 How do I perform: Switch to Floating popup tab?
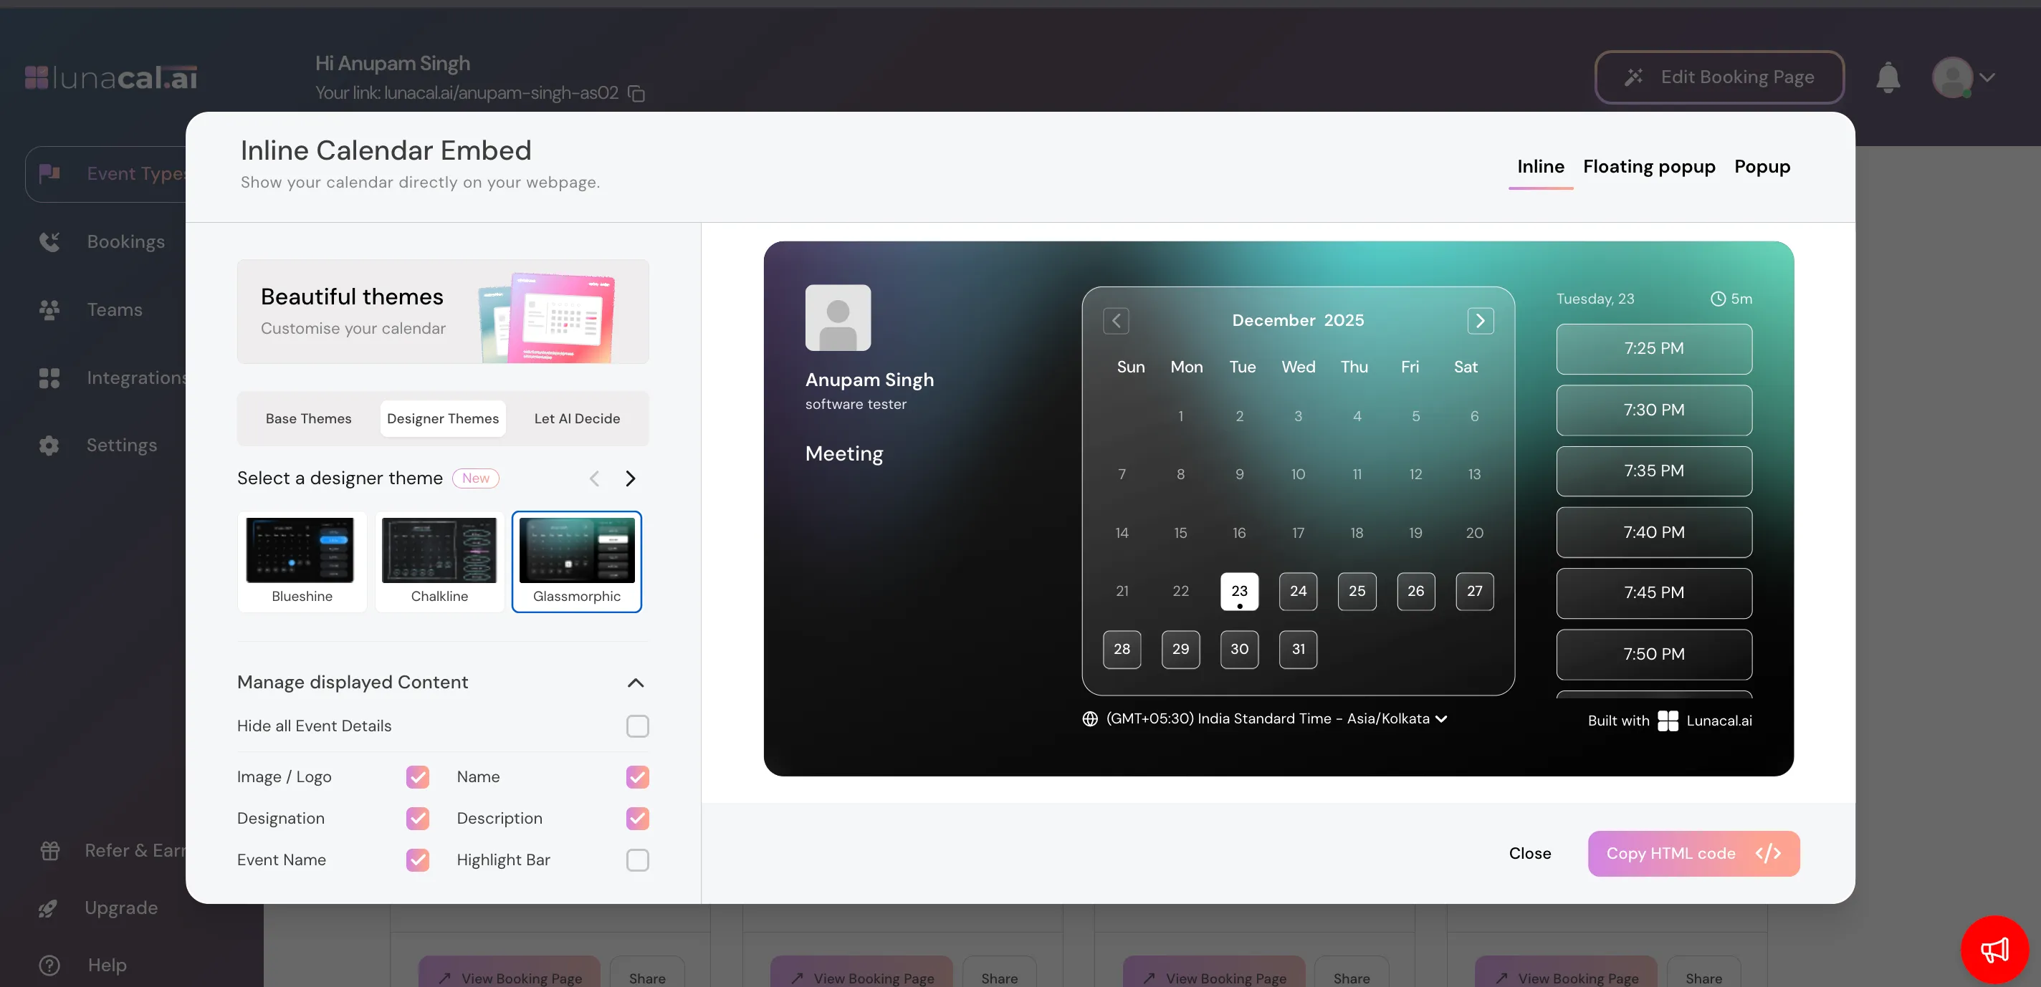[1648, 166]
